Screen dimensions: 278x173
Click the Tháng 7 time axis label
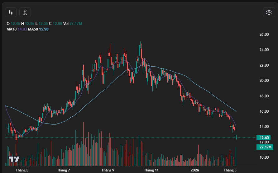tap(64, 170)
